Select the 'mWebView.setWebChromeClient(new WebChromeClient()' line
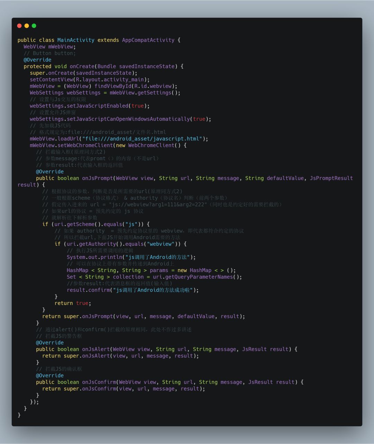This screenshot has height=444, width=374. (108, 146)
